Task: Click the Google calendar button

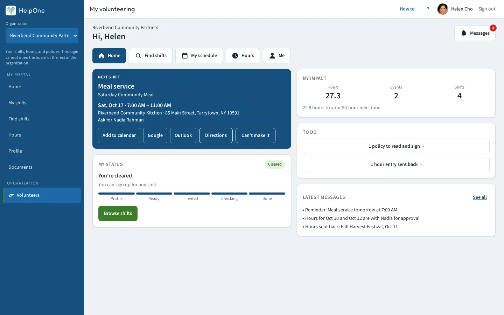Action: coord(155,135)
